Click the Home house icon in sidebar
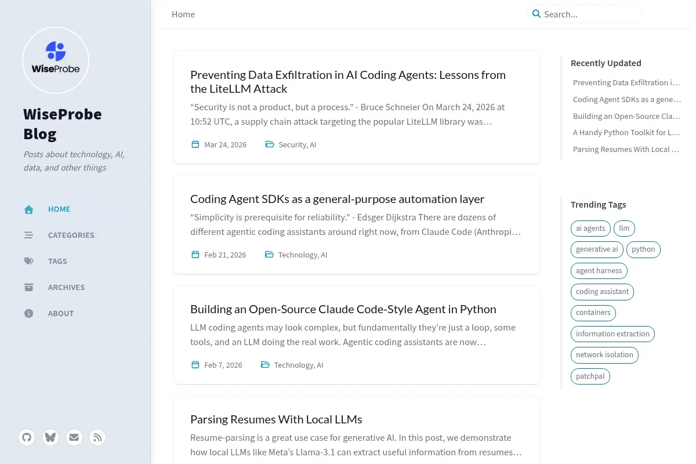The width and height of the screenshot is (696, 464). point(28,209)
